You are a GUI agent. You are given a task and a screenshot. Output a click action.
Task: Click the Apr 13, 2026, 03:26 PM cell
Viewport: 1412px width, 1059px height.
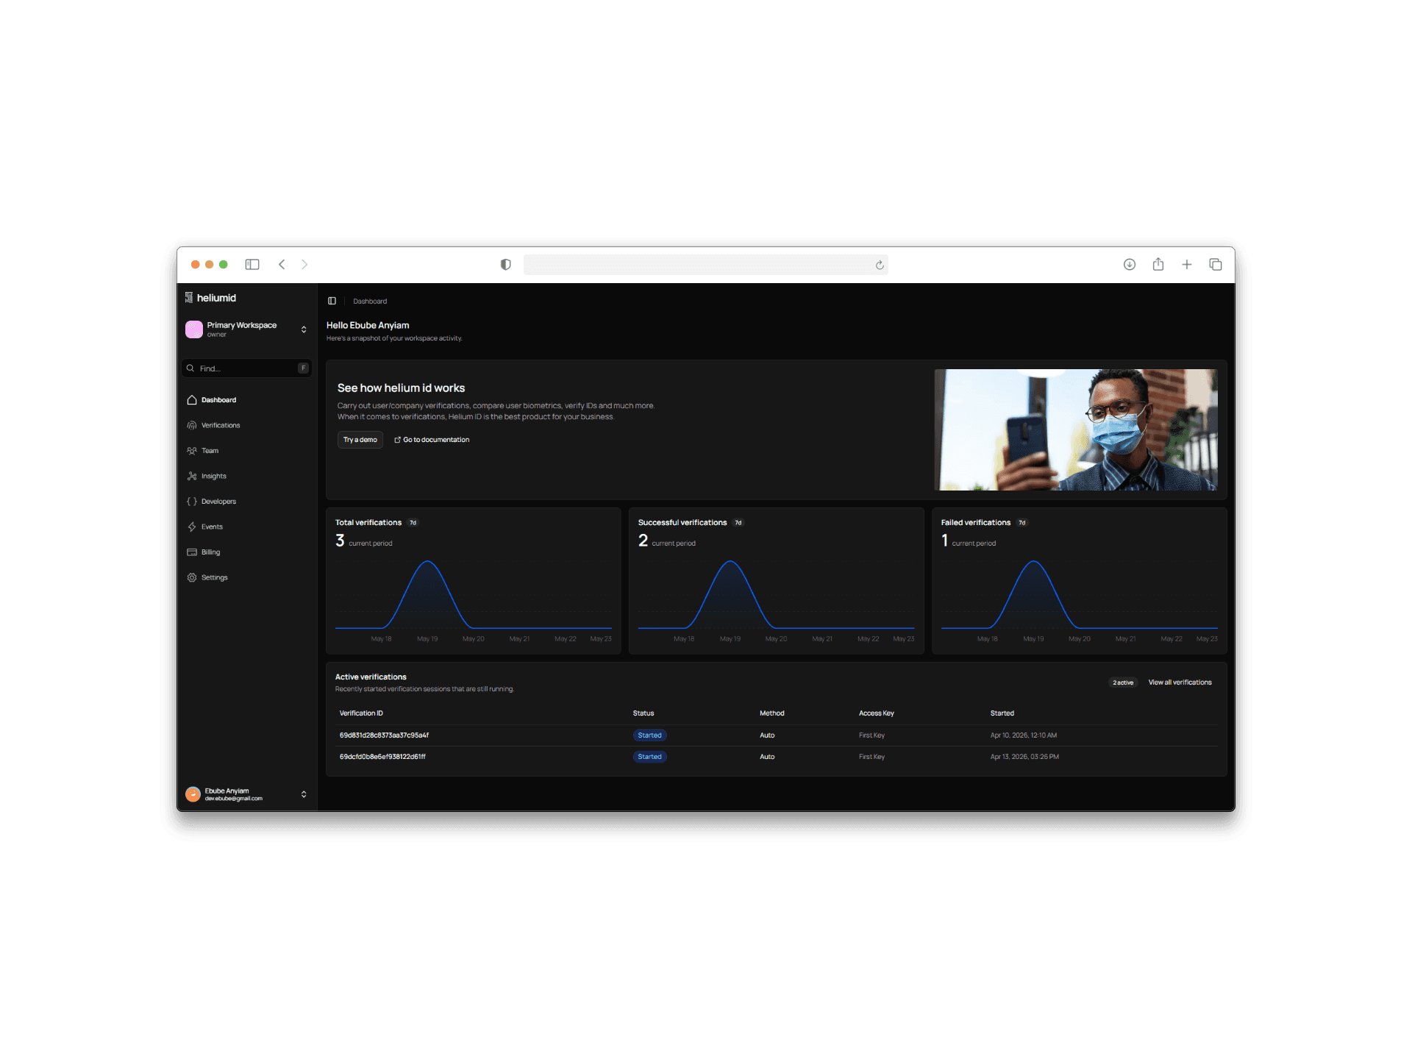pos(1024,757)
